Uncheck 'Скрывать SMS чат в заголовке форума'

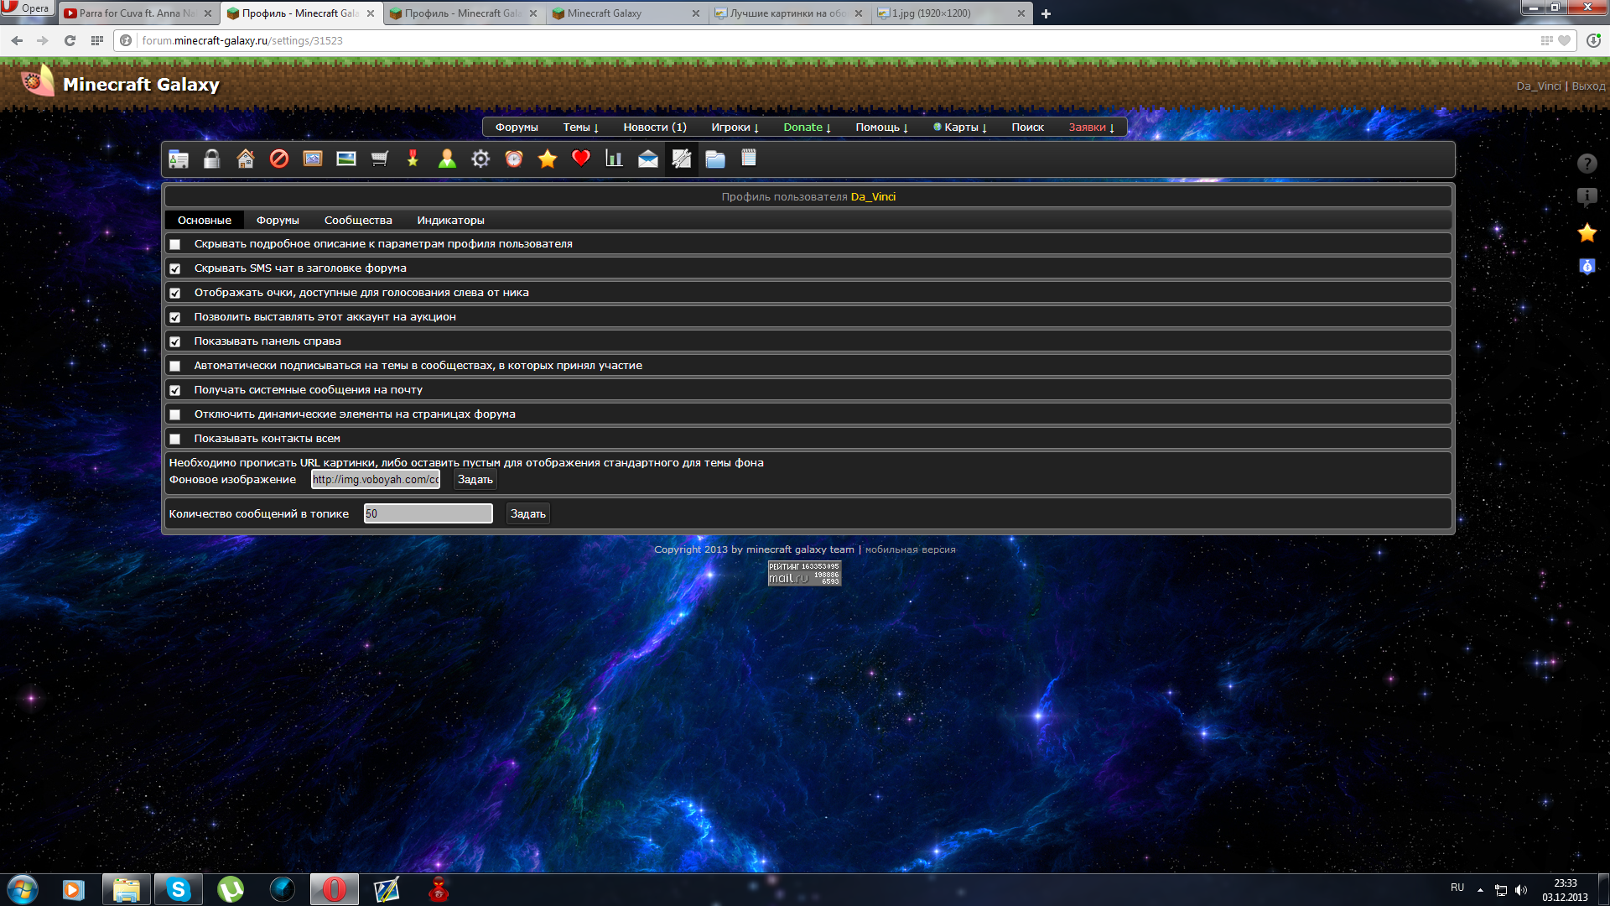pyautogui.click(x=174, y=268)
